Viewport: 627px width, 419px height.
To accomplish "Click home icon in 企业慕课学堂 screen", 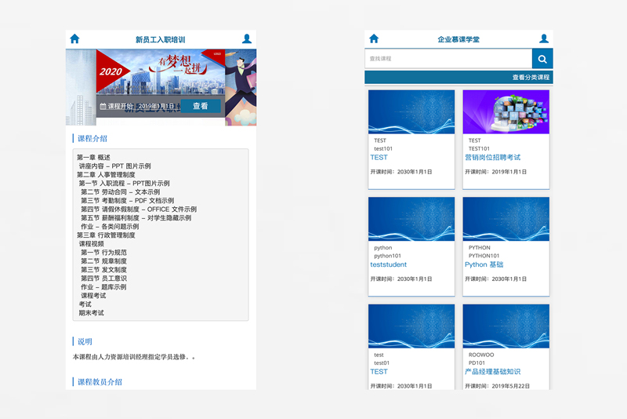I will pyautogui.click(x=374, y=38).
